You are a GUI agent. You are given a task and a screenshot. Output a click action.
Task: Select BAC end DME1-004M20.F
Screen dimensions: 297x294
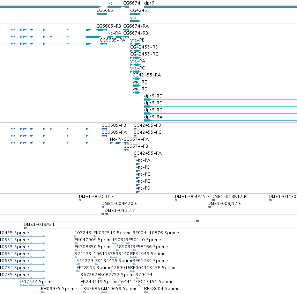click(119, 204)
